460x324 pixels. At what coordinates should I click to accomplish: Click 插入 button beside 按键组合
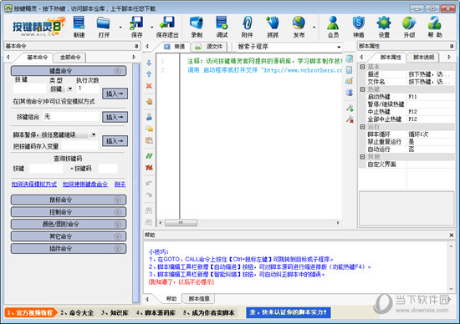[115, 117]
